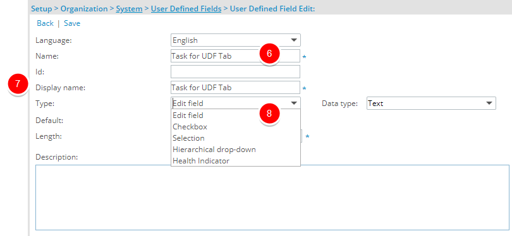Open the Language dropdown arrow
The image size is (512, 236).
pos(294,40)
